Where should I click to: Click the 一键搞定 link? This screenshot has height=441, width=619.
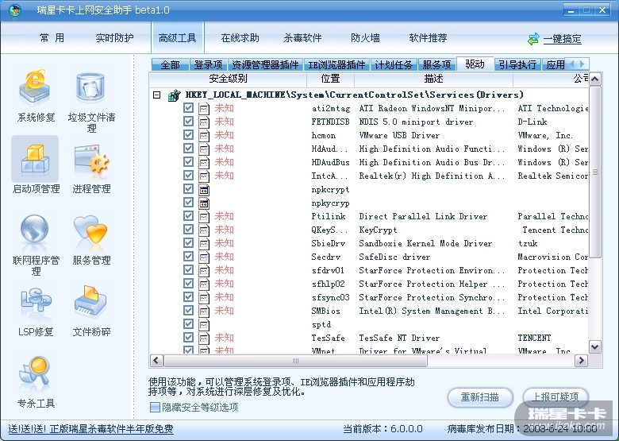tap(562, 39)
